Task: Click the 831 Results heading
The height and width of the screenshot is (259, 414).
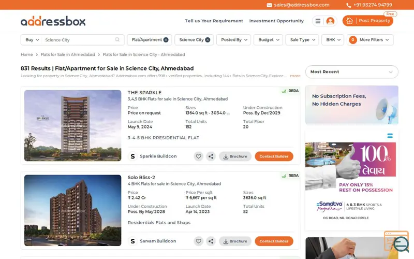Action: tap(107, 68)
